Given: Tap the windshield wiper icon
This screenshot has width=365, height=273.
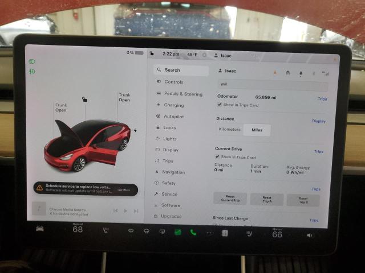Looking at the screenshot, I should coord(131,231).
